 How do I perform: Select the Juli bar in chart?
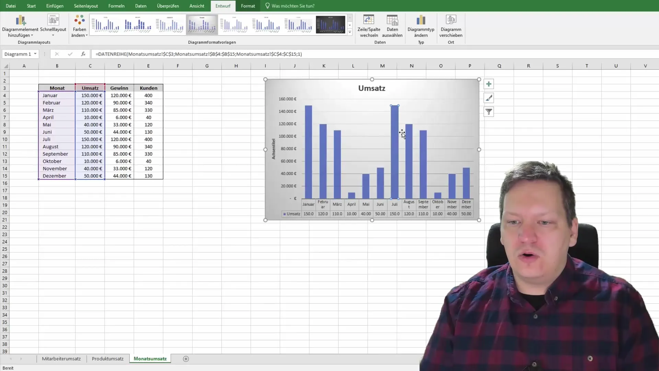[x=394, y=152]
